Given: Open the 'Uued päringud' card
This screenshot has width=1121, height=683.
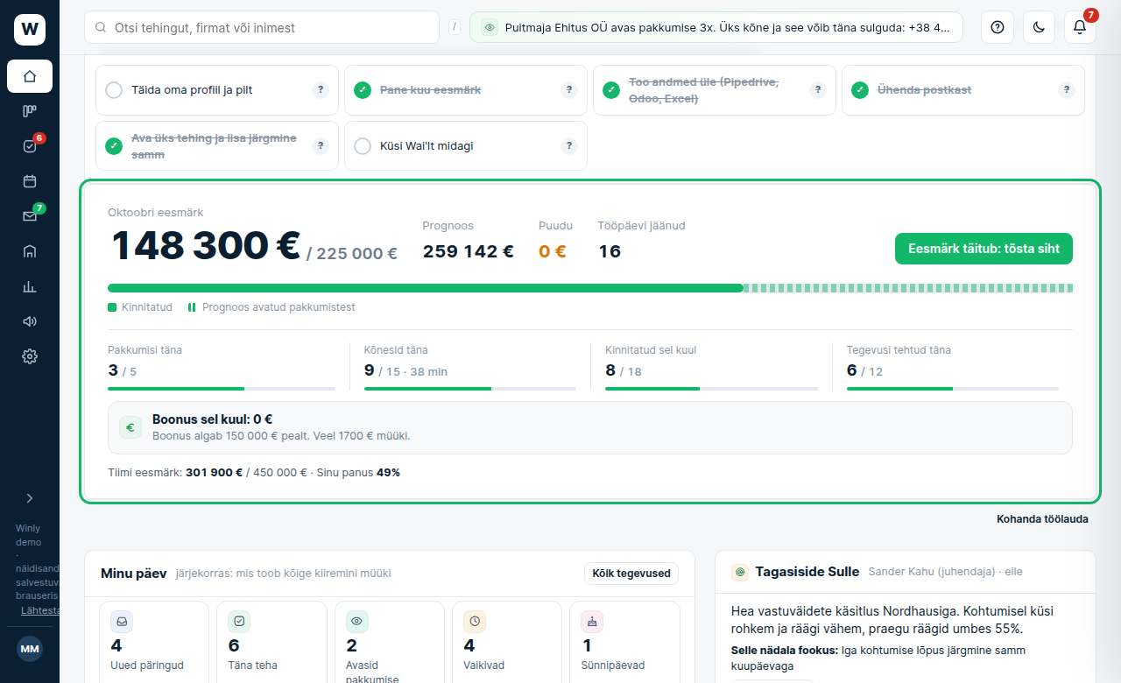Looking at the screenshot, I should coord(154,642).
